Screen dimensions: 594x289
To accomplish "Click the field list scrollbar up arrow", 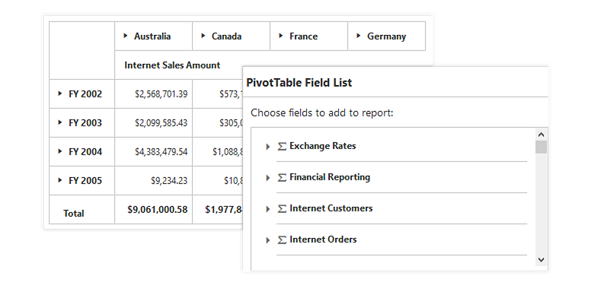I will tap(541, 135).
